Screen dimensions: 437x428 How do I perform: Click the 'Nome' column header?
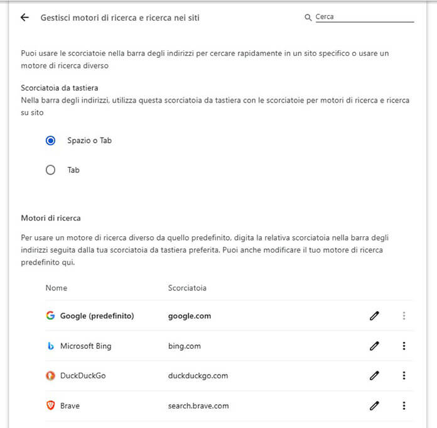tap(57, 288)
